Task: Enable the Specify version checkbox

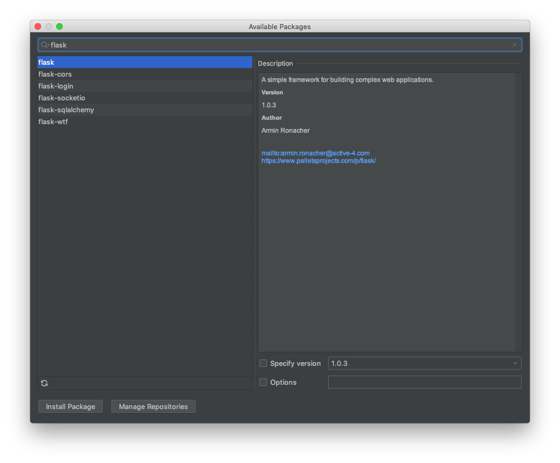Action: (263, 363)
